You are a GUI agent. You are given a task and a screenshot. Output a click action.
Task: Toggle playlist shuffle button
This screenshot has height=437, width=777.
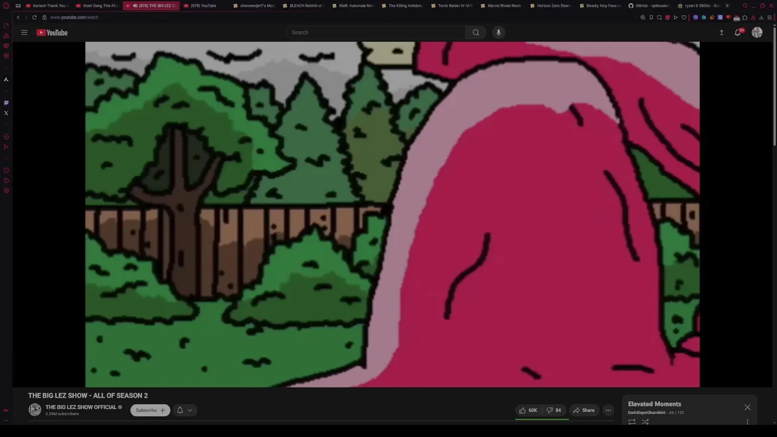[645, 422]
